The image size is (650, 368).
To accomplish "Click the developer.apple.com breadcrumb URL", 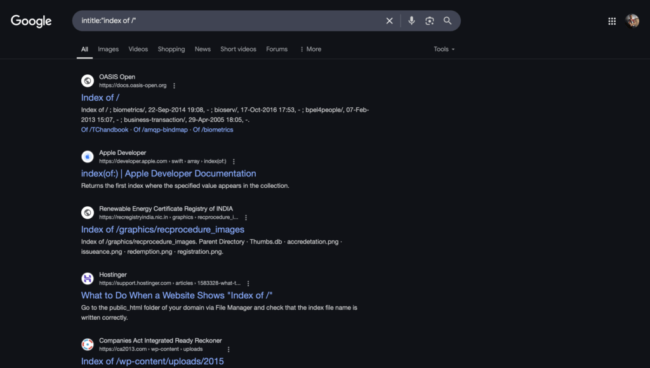I will point(162,161).
